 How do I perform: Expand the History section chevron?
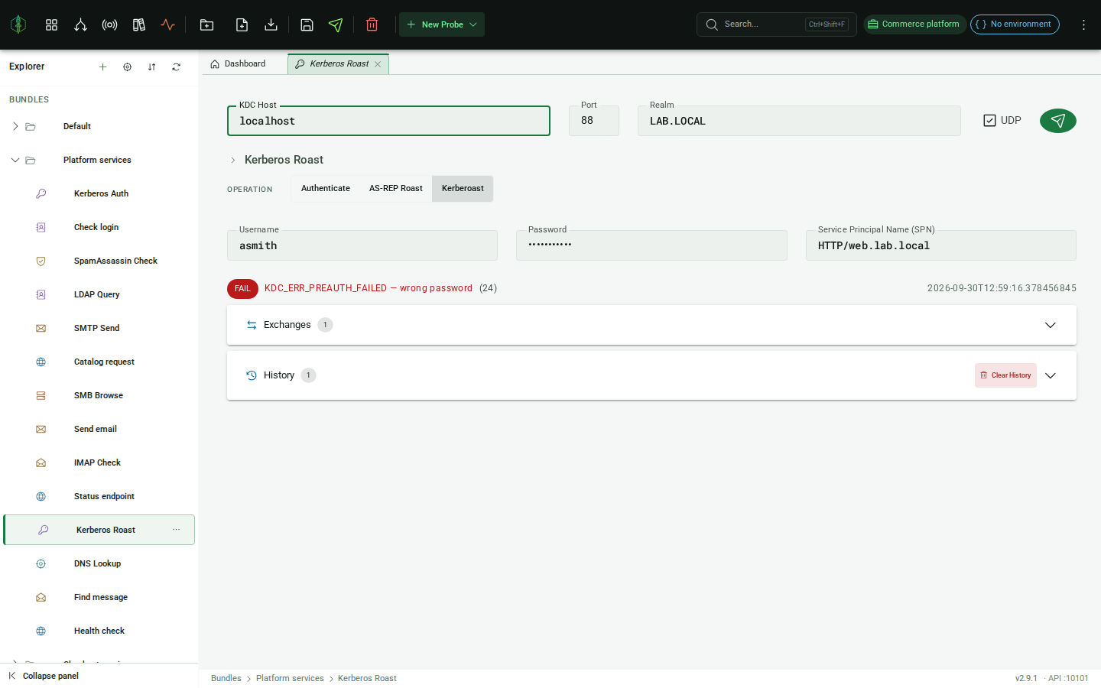tap(1051, 375)
